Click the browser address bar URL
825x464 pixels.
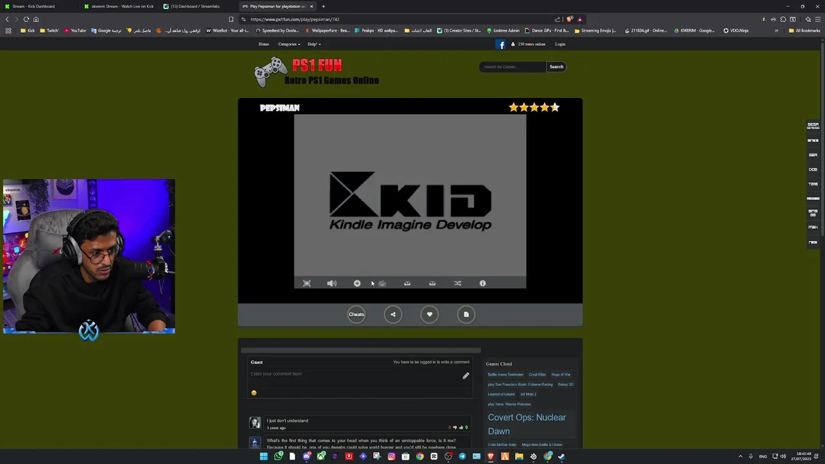295,19
